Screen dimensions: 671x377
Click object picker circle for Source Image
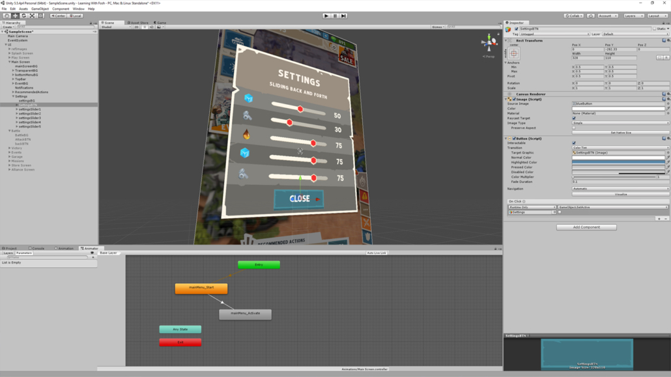click(x=668, y=104)
